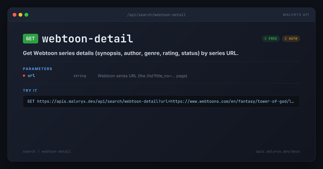Click the PARAMETERS section label

tap(38, 69)
